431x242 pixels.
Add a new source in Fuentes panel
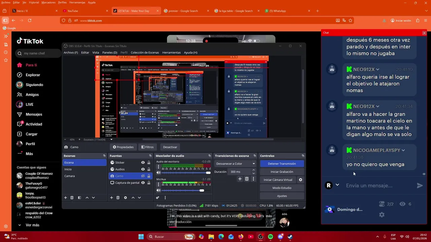111,198
